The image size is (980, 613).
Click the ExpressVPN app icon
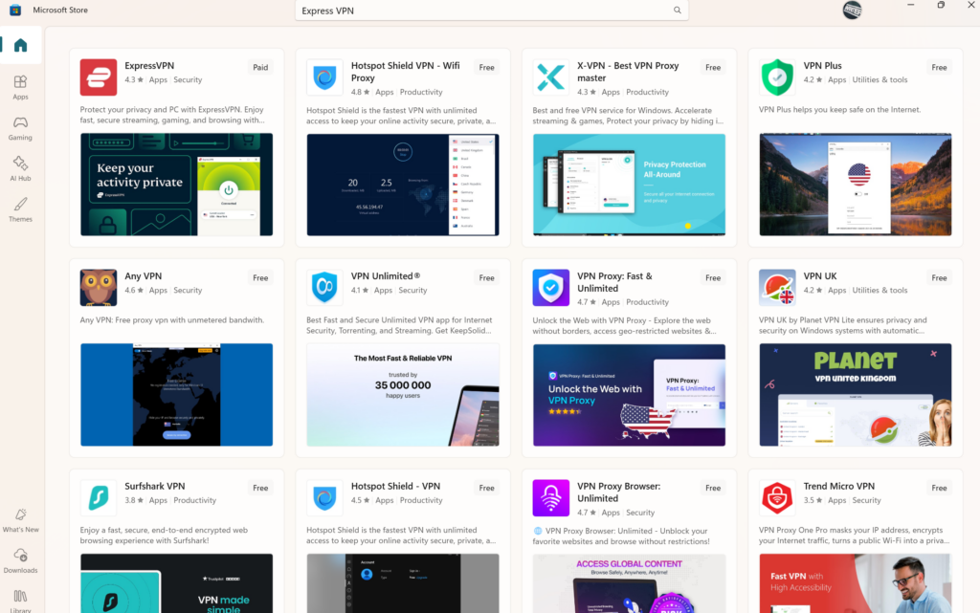99,77
